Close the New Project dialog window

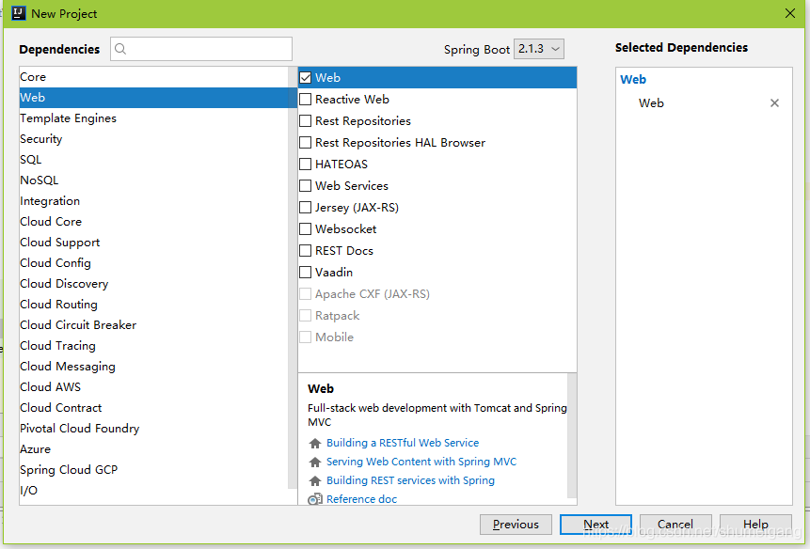point(790,13)
